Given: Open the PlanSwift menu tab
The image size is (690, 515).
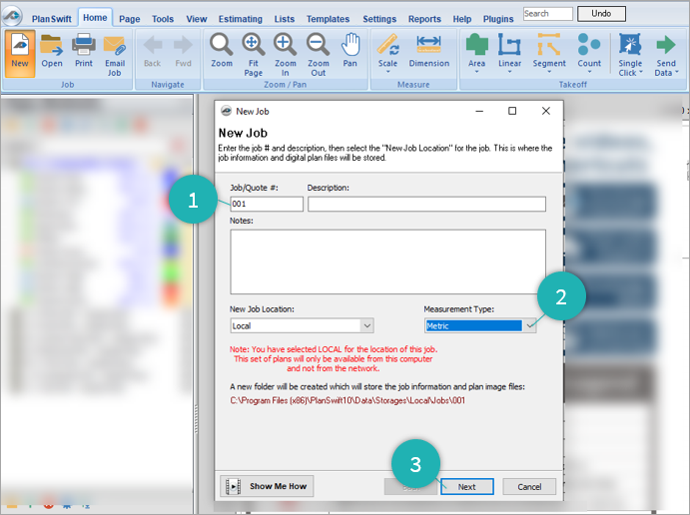Looking at the screenshot, I should 52,19.
